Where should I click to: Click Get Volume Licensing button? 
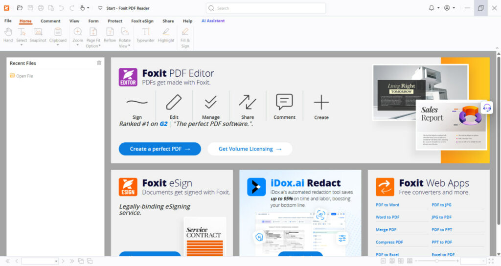pyautogui.click(x=250, y=149)
